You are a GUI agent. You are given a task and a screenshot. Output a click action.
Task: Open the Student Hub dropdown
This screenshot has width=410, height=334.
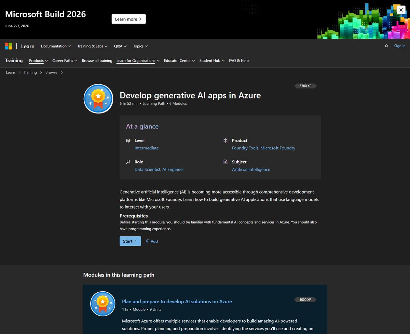click(x=212, y=61)
